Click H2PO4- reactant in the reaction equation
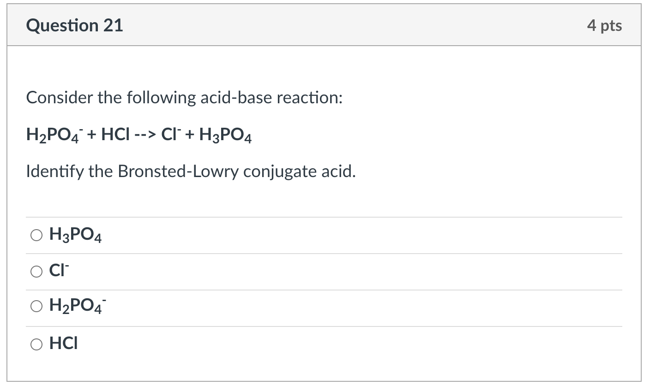This screenshot has width=650, height=391. [x=54, y=135]
